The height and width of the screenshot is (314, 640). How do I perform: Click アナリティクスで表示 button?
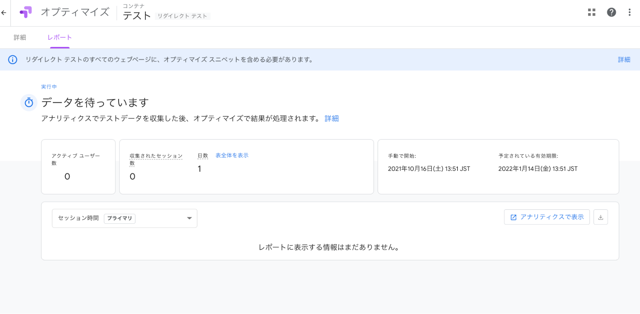[547, 217]
